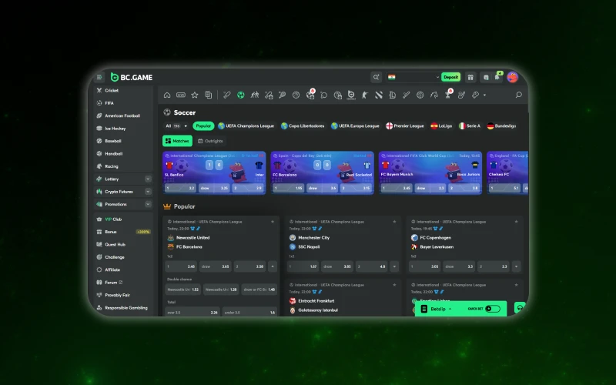Open the All 196 leagues dropdown
Screen dimensions: 616x385
[x=176, y=126]
